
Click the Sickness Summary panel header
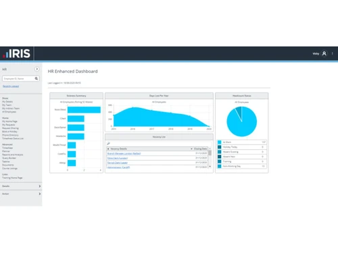[x=76, y=96]
